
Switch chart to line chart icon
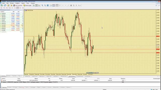click(39, 5)
